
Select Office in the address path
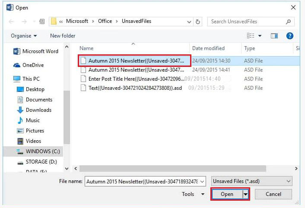(105, 21)
